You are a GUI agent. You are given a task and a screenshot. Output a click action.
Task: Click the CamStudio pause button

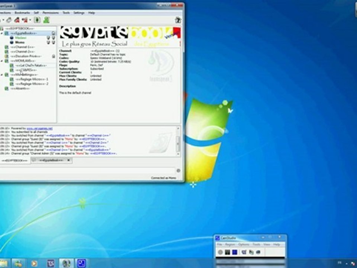click(x=227, y=252)
